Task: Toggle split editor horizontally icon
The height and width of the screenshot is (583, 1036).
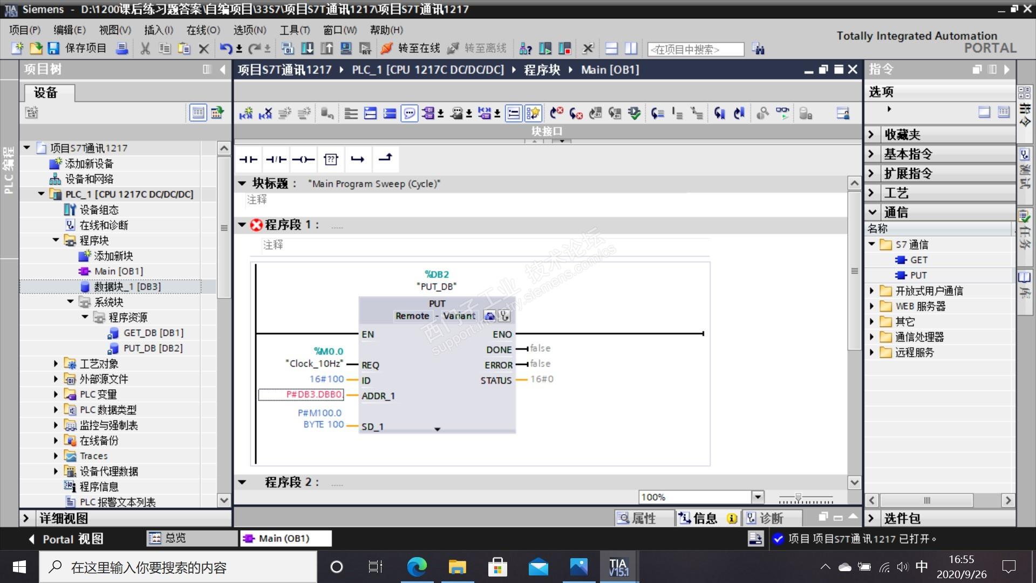Action: pos(611,49)
